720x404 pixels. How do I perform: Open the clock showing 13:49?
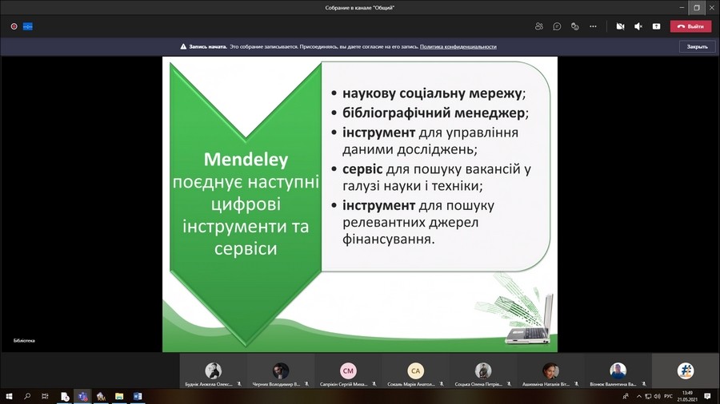click(687, 397)
